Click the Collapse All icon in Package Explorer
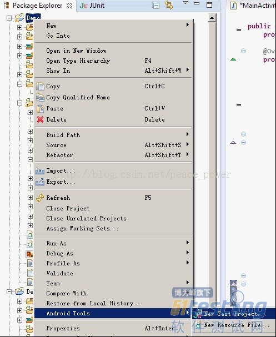The image size is (276, 337). point(156,5)
